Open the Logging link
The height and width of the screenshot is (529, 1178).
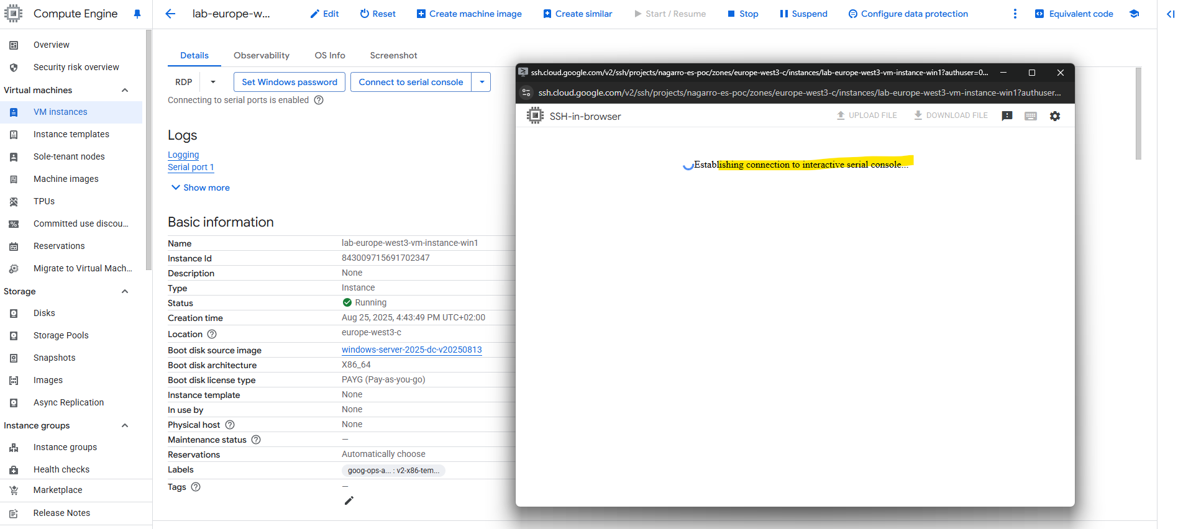(183, 155)
